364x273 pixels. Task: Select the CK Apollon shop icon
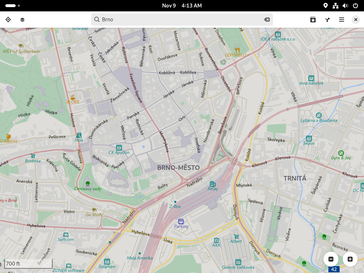tap(119, 148)
